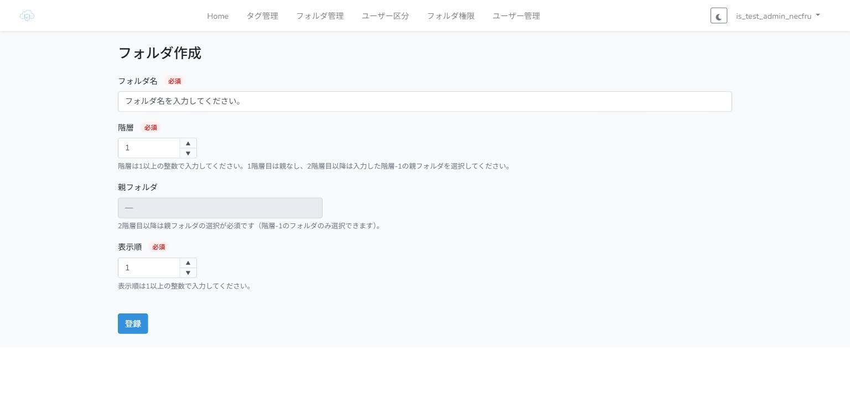Open タグ管理 menu item
The height and width of the screenshot is (419, 850).
pyautogui.click(x=262, y=16)
